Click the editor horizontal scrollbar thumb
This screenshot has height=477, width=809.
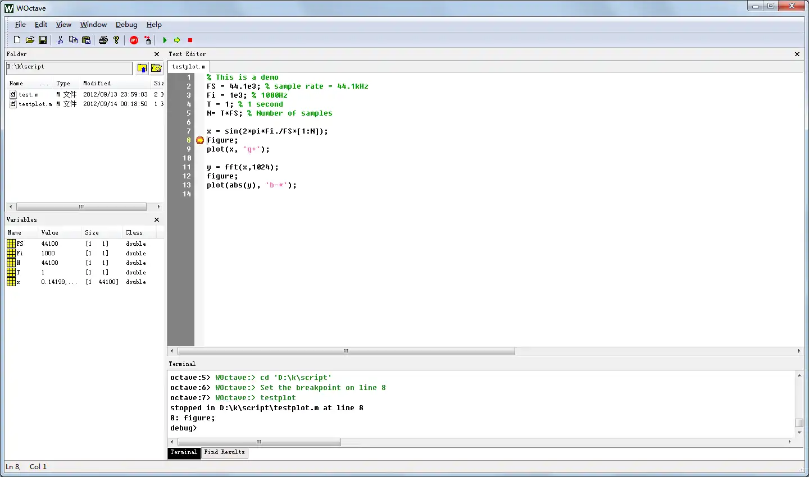pyautogui.click(x=346, y=351)
